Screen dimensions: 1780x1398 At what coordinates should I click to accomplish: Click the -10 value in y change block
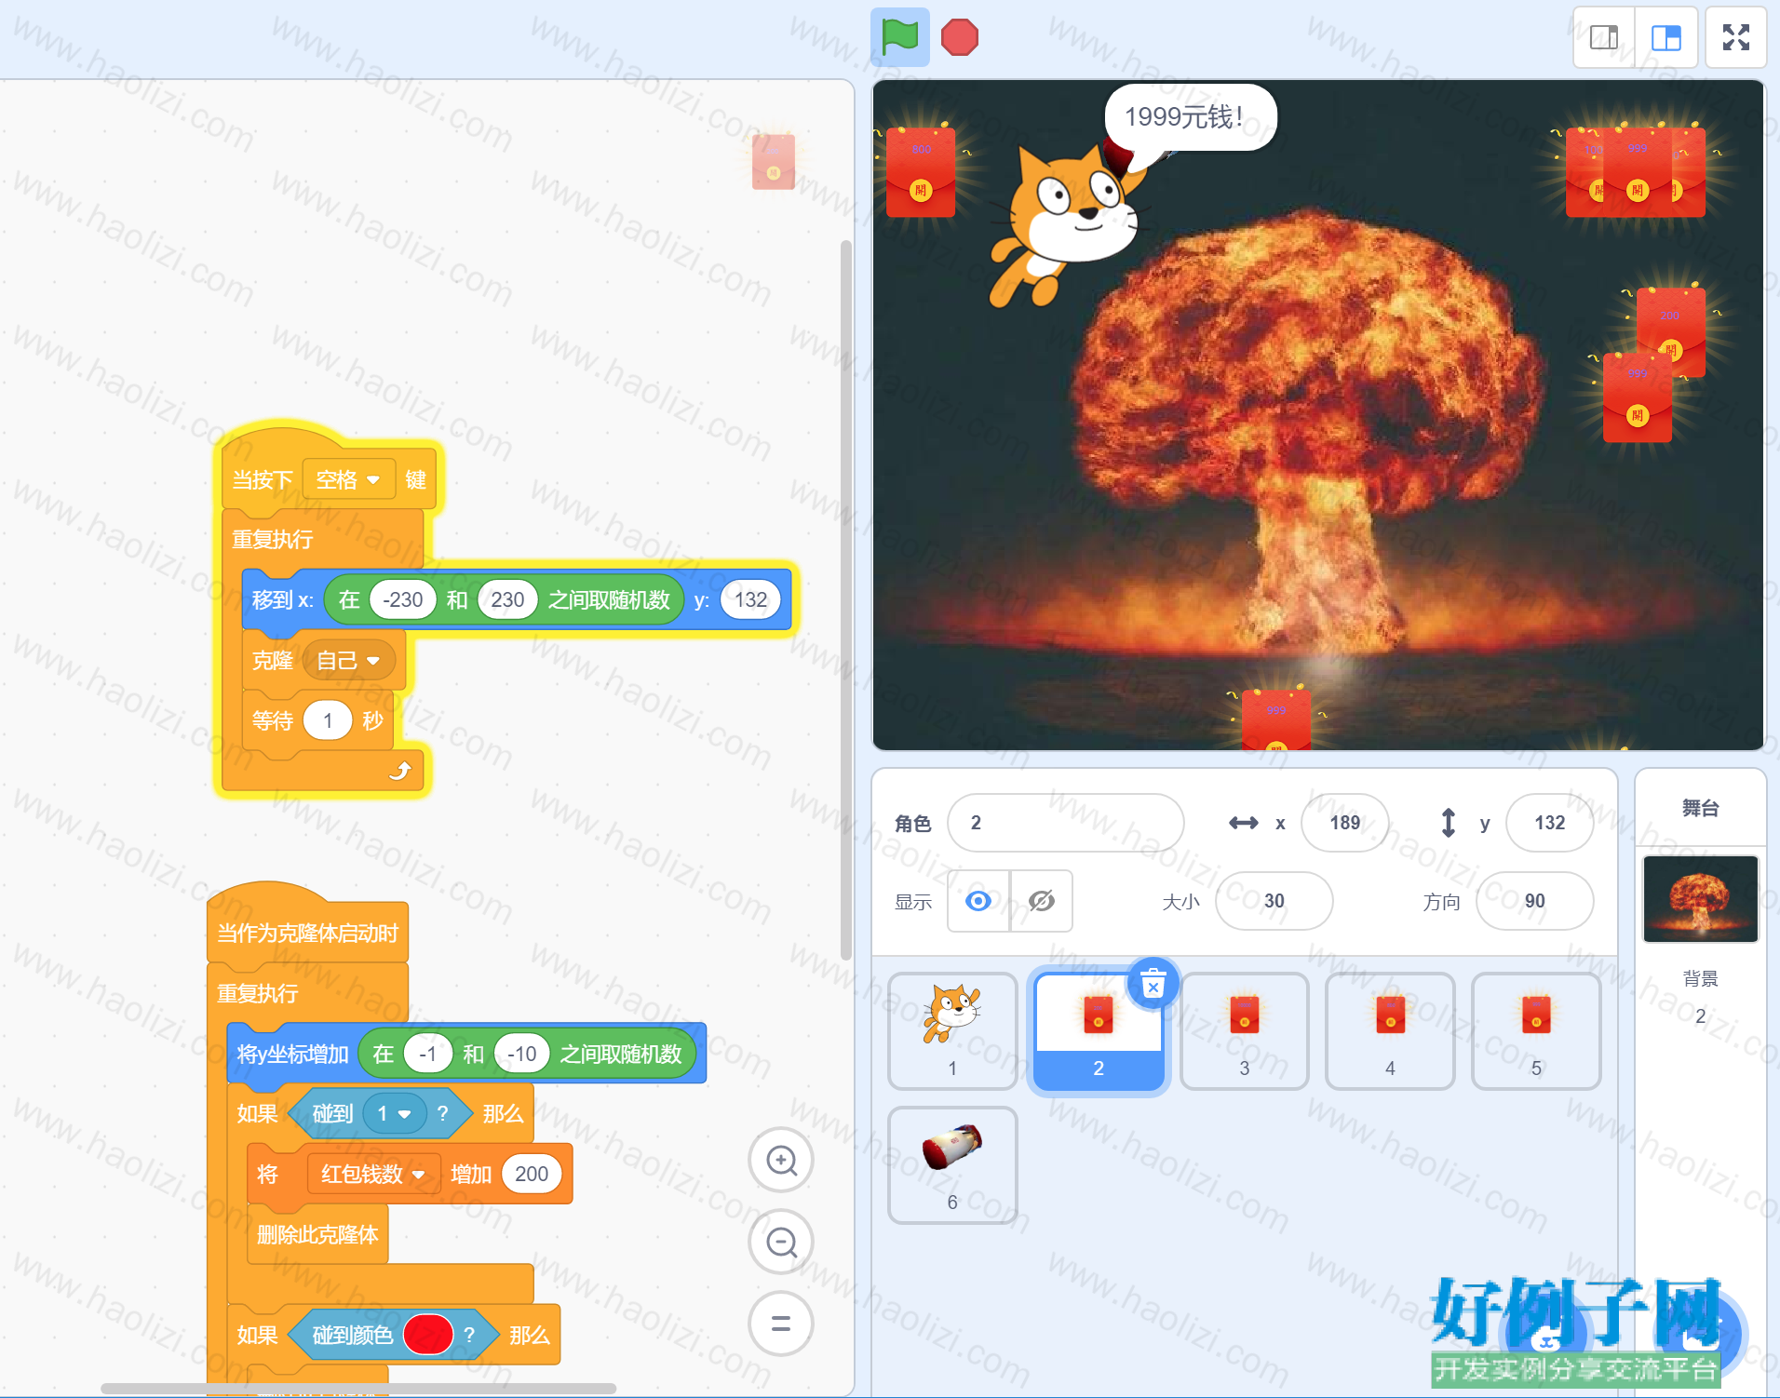[521, 1054]
